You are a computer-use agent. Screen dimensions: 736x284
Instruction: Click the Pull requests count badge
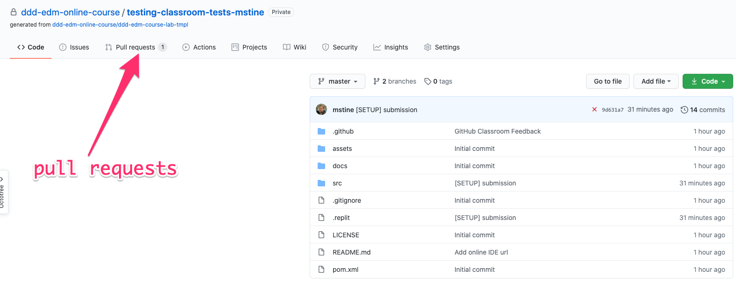[x=163, y=47]
